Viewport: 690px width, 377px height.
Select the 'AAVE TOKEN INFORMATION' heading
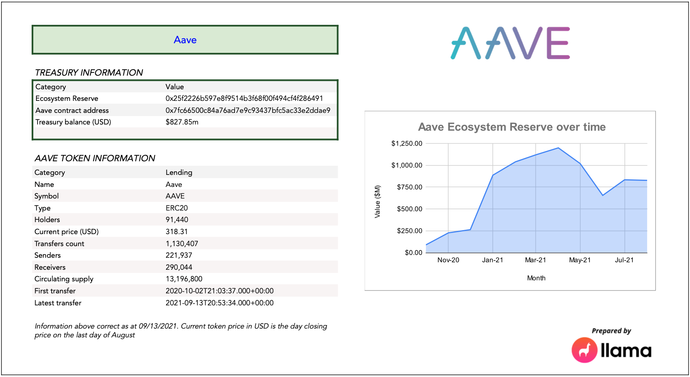(x=95, y=158)
